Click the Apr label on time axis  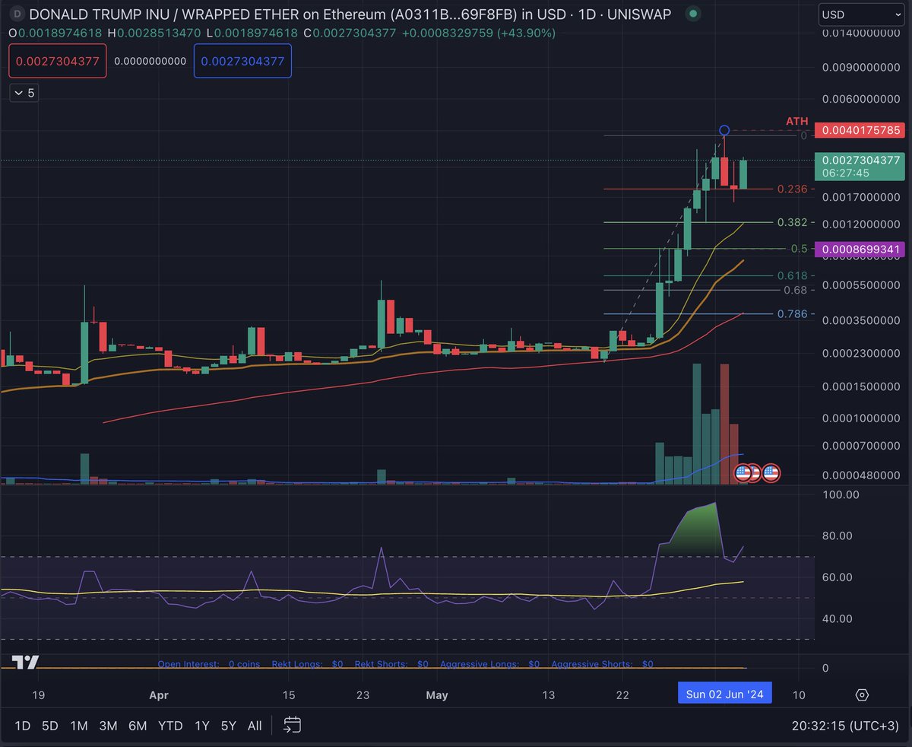point(158,695)
